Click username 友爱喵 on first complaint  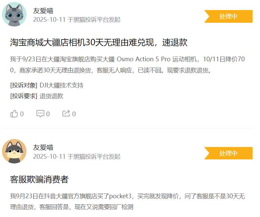(x=43, y=11)
